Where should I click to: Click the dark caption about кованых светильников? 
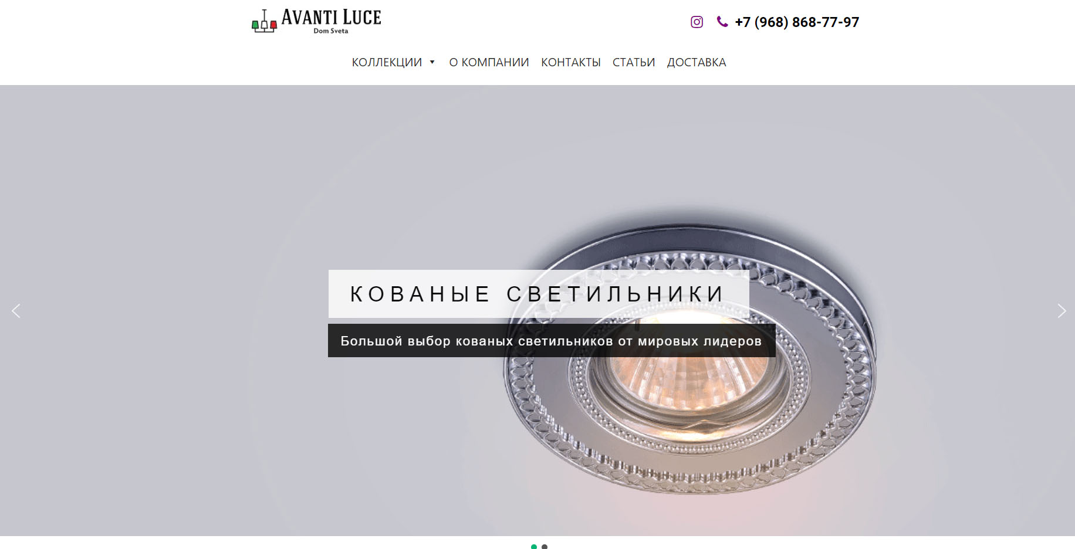pyautogui.click(x=552, y=341)
